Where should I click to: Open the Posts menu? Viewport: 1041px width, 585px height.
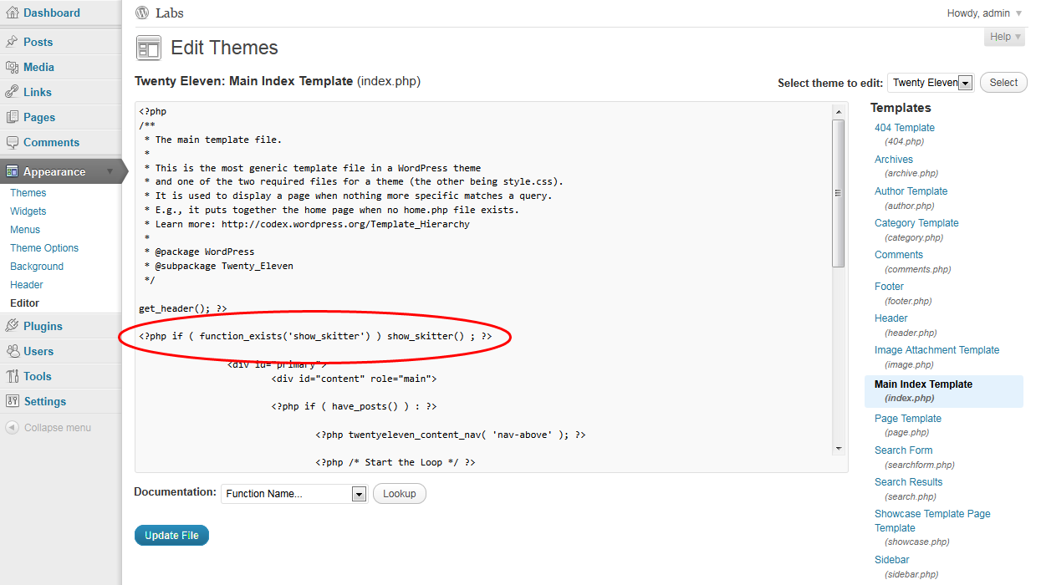(x=38, y=42)
